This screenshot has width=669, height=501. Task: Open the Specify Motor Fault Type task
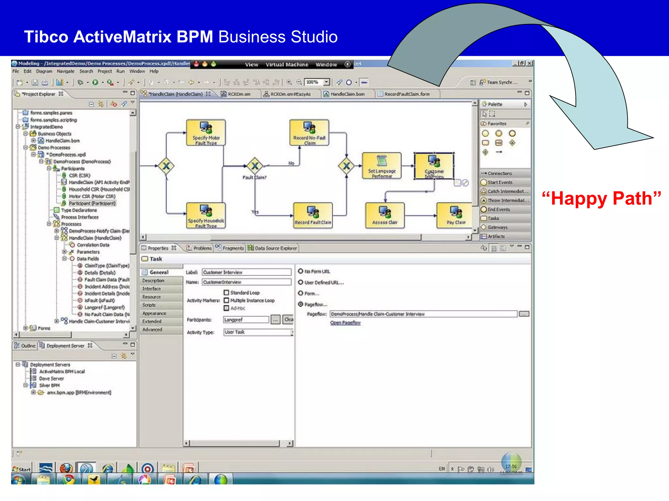206,132
